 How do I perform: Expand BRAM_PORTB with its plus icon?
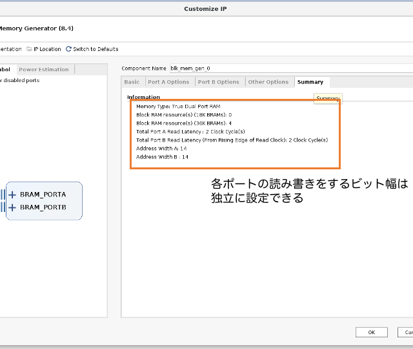point(12,207)
